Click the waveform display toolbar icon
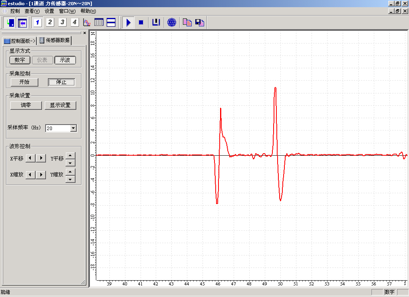The height and width of the screenshot is (297, 409). (x=87, y=22)
